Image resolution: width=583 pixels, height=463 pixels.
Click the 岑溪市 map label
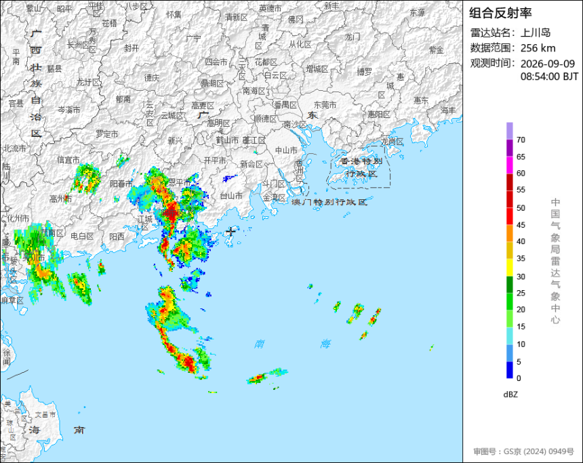pyautogui.click(x=68, y=110)
